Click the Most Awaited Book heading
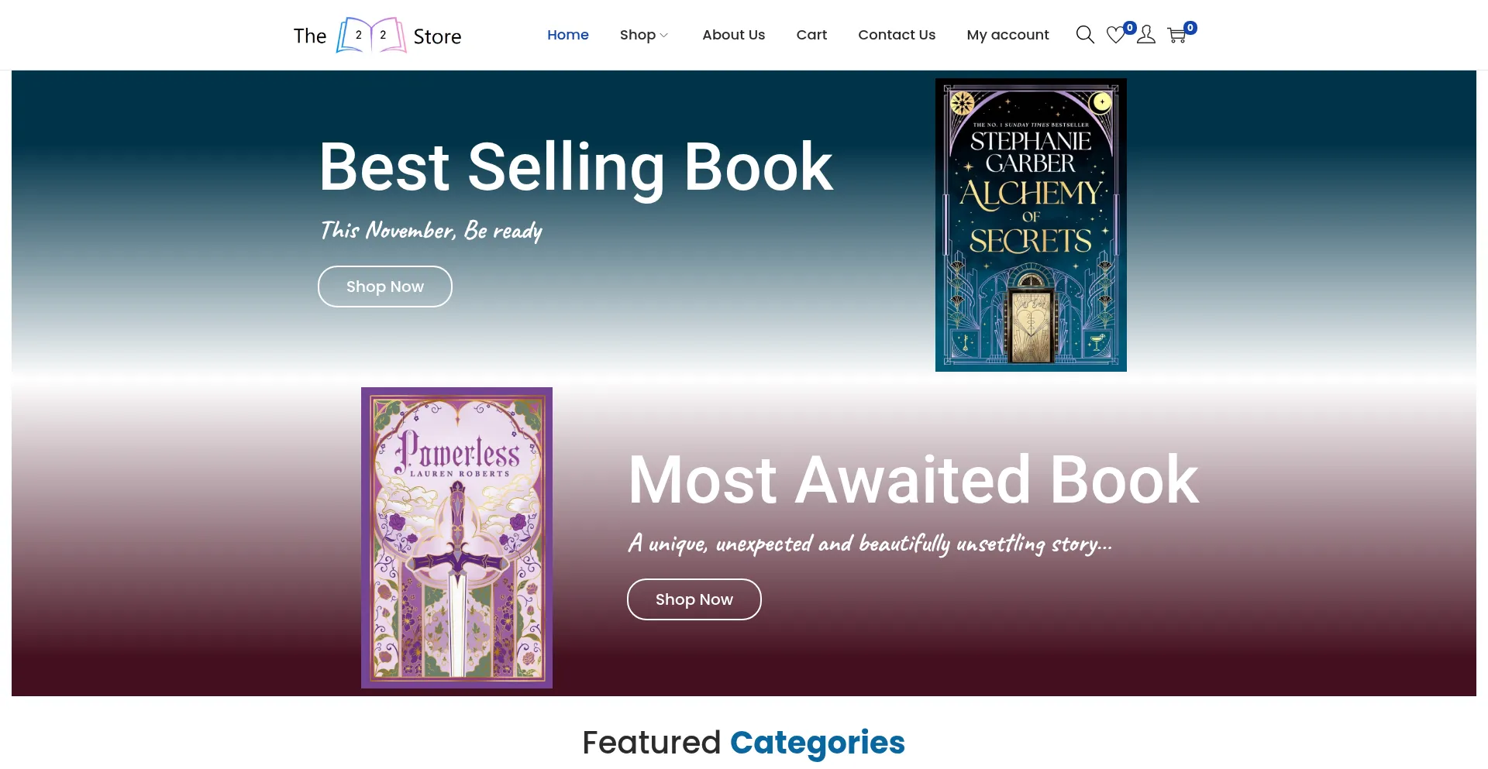 click(914, 480)
